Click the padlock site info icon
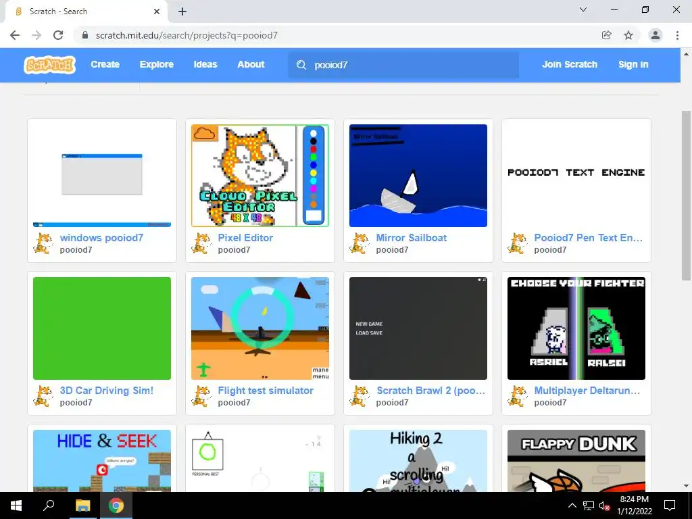The height and width of the screenshot is (519, 692). coord(85,35)
